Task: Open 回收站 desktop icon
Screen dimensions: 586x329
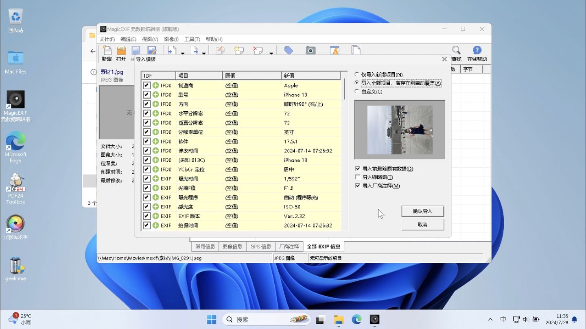Action: [15, 21]
